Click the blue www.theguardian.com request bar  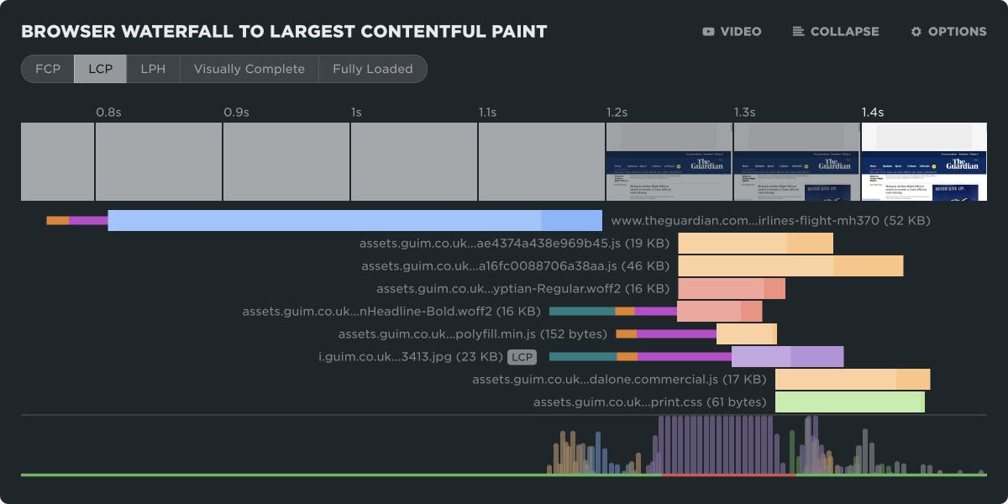pos(353,221)
